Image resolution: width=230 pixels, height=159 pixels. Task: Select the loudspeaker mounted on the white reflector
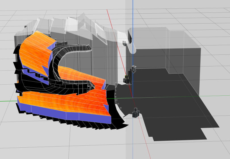pos(125,43)
